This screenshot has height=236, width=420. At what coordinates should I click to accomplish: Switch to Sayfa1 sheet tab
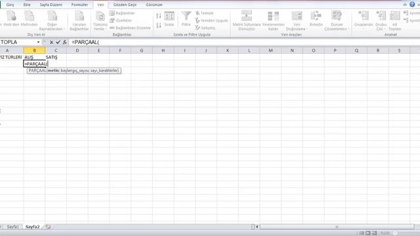12,227
